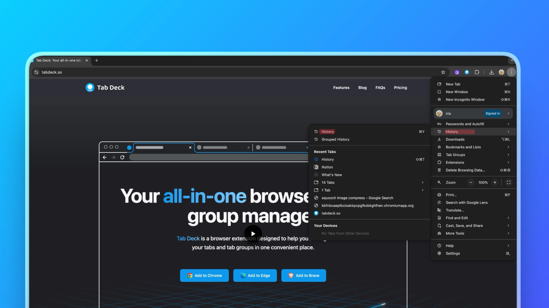Increase zoom with the plus button
The image size is (549, 308).
[x=495, y=183]
